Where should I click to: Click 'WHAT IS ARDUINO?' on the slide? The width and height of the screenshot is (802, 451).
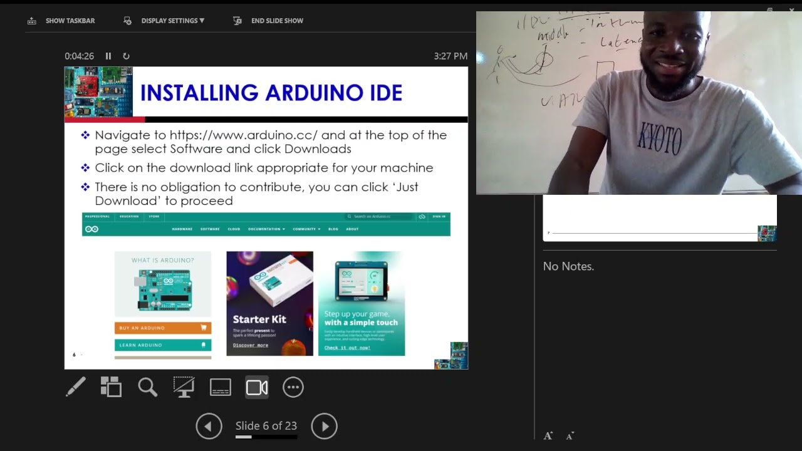163,260
